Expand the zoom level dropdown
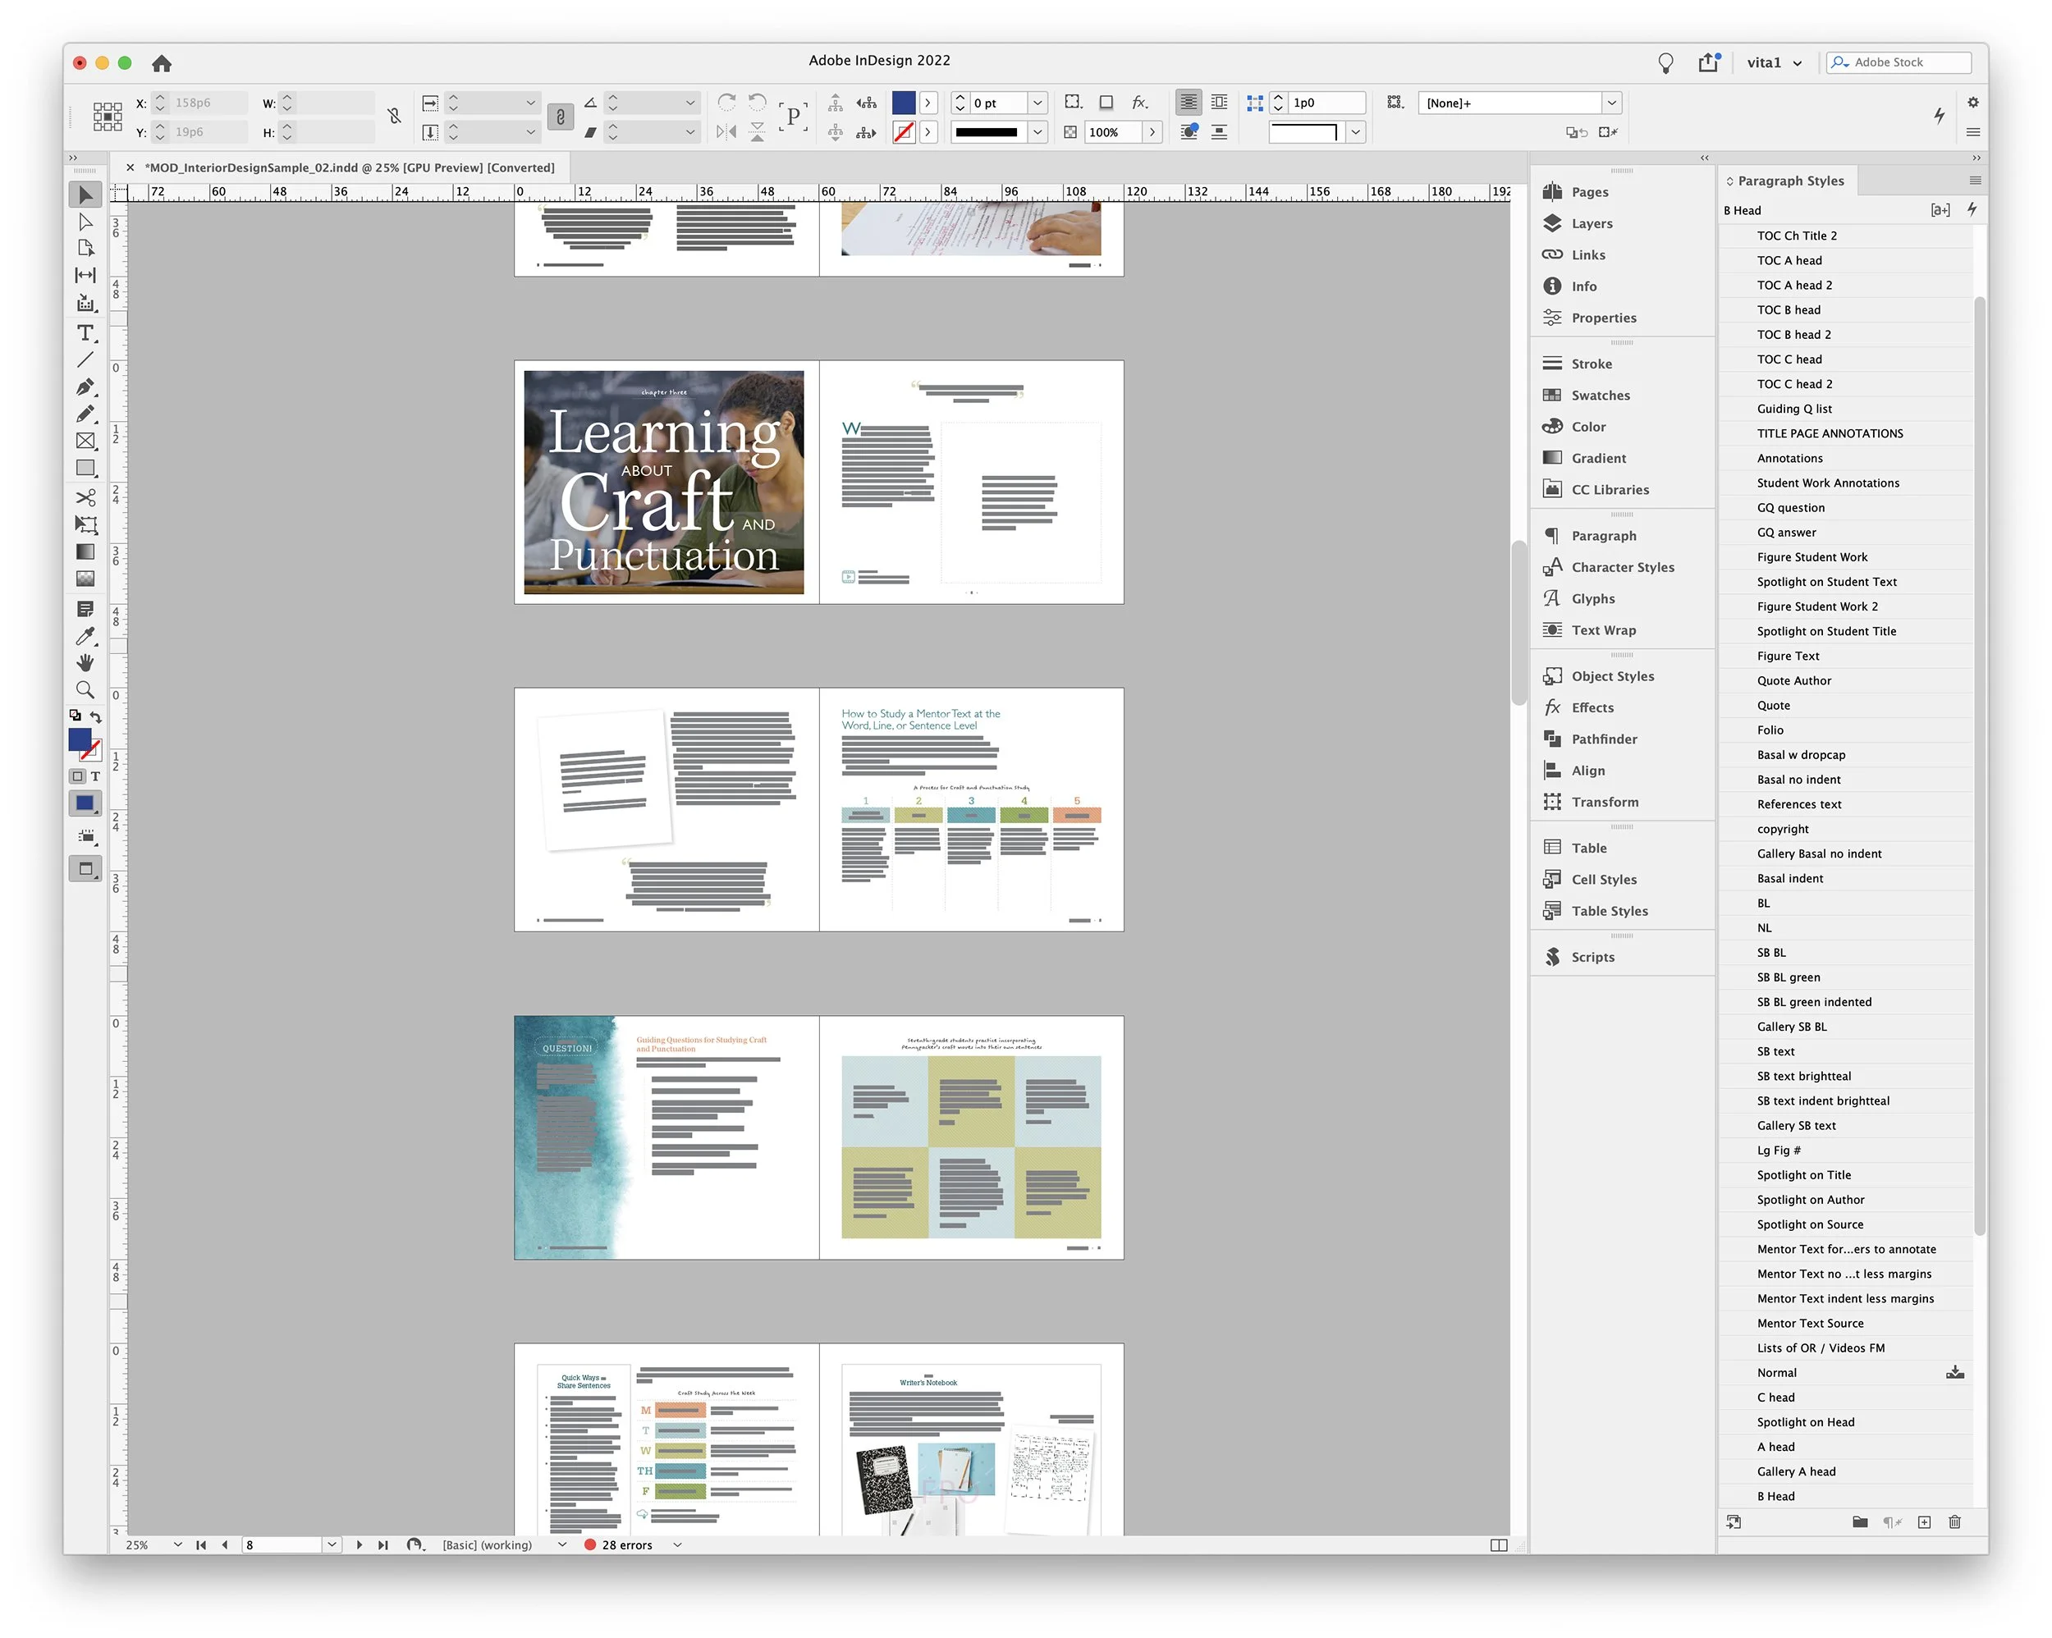2052x1638 pixels. [x=177, y=1544]
